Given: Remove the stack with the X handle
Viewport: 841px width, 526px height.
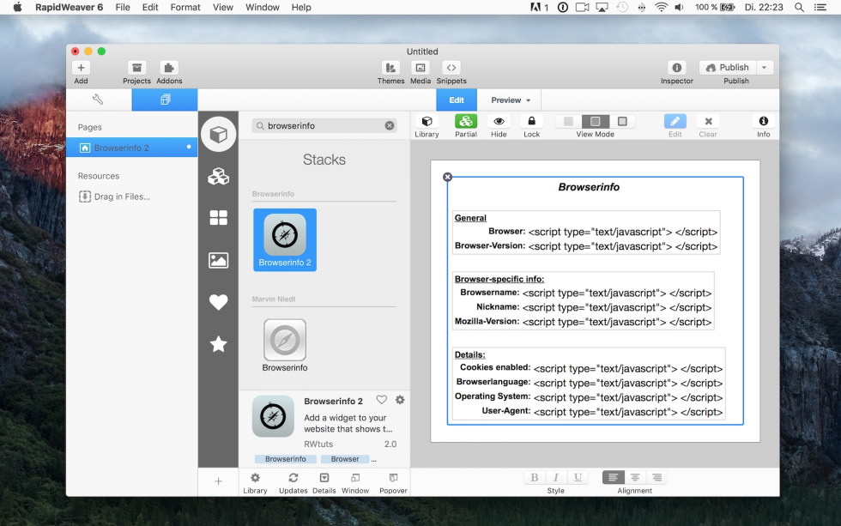Looking at the screenshot, I should pyautogui.click(x=447, y=177).
